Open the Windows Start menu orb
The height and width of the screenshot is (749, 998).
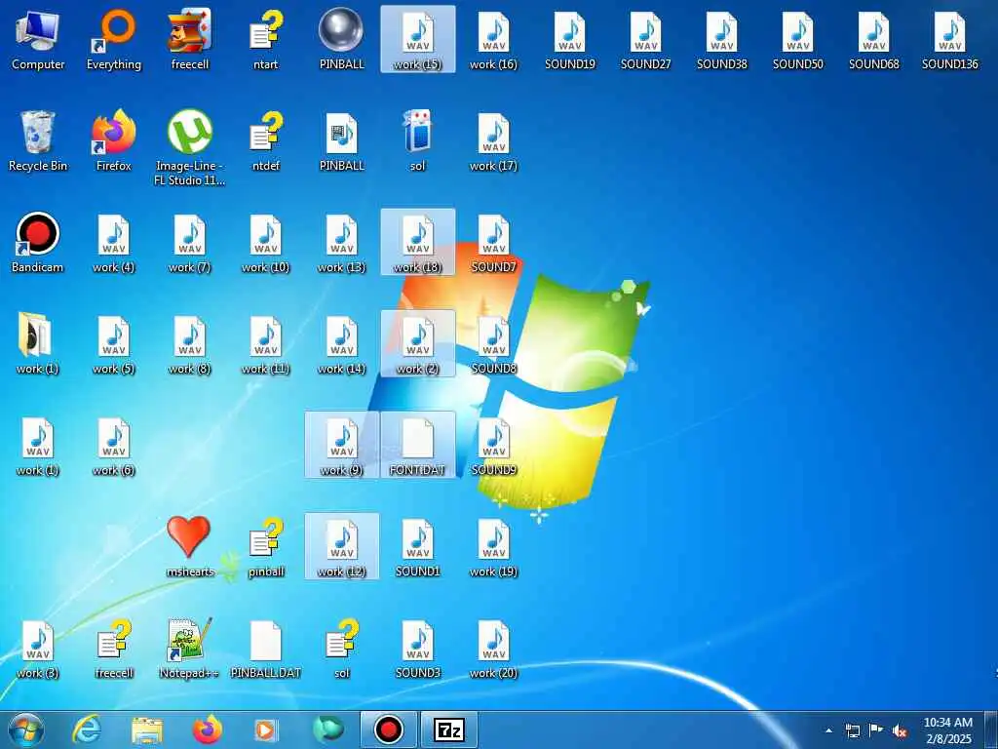tap(25, 729)
